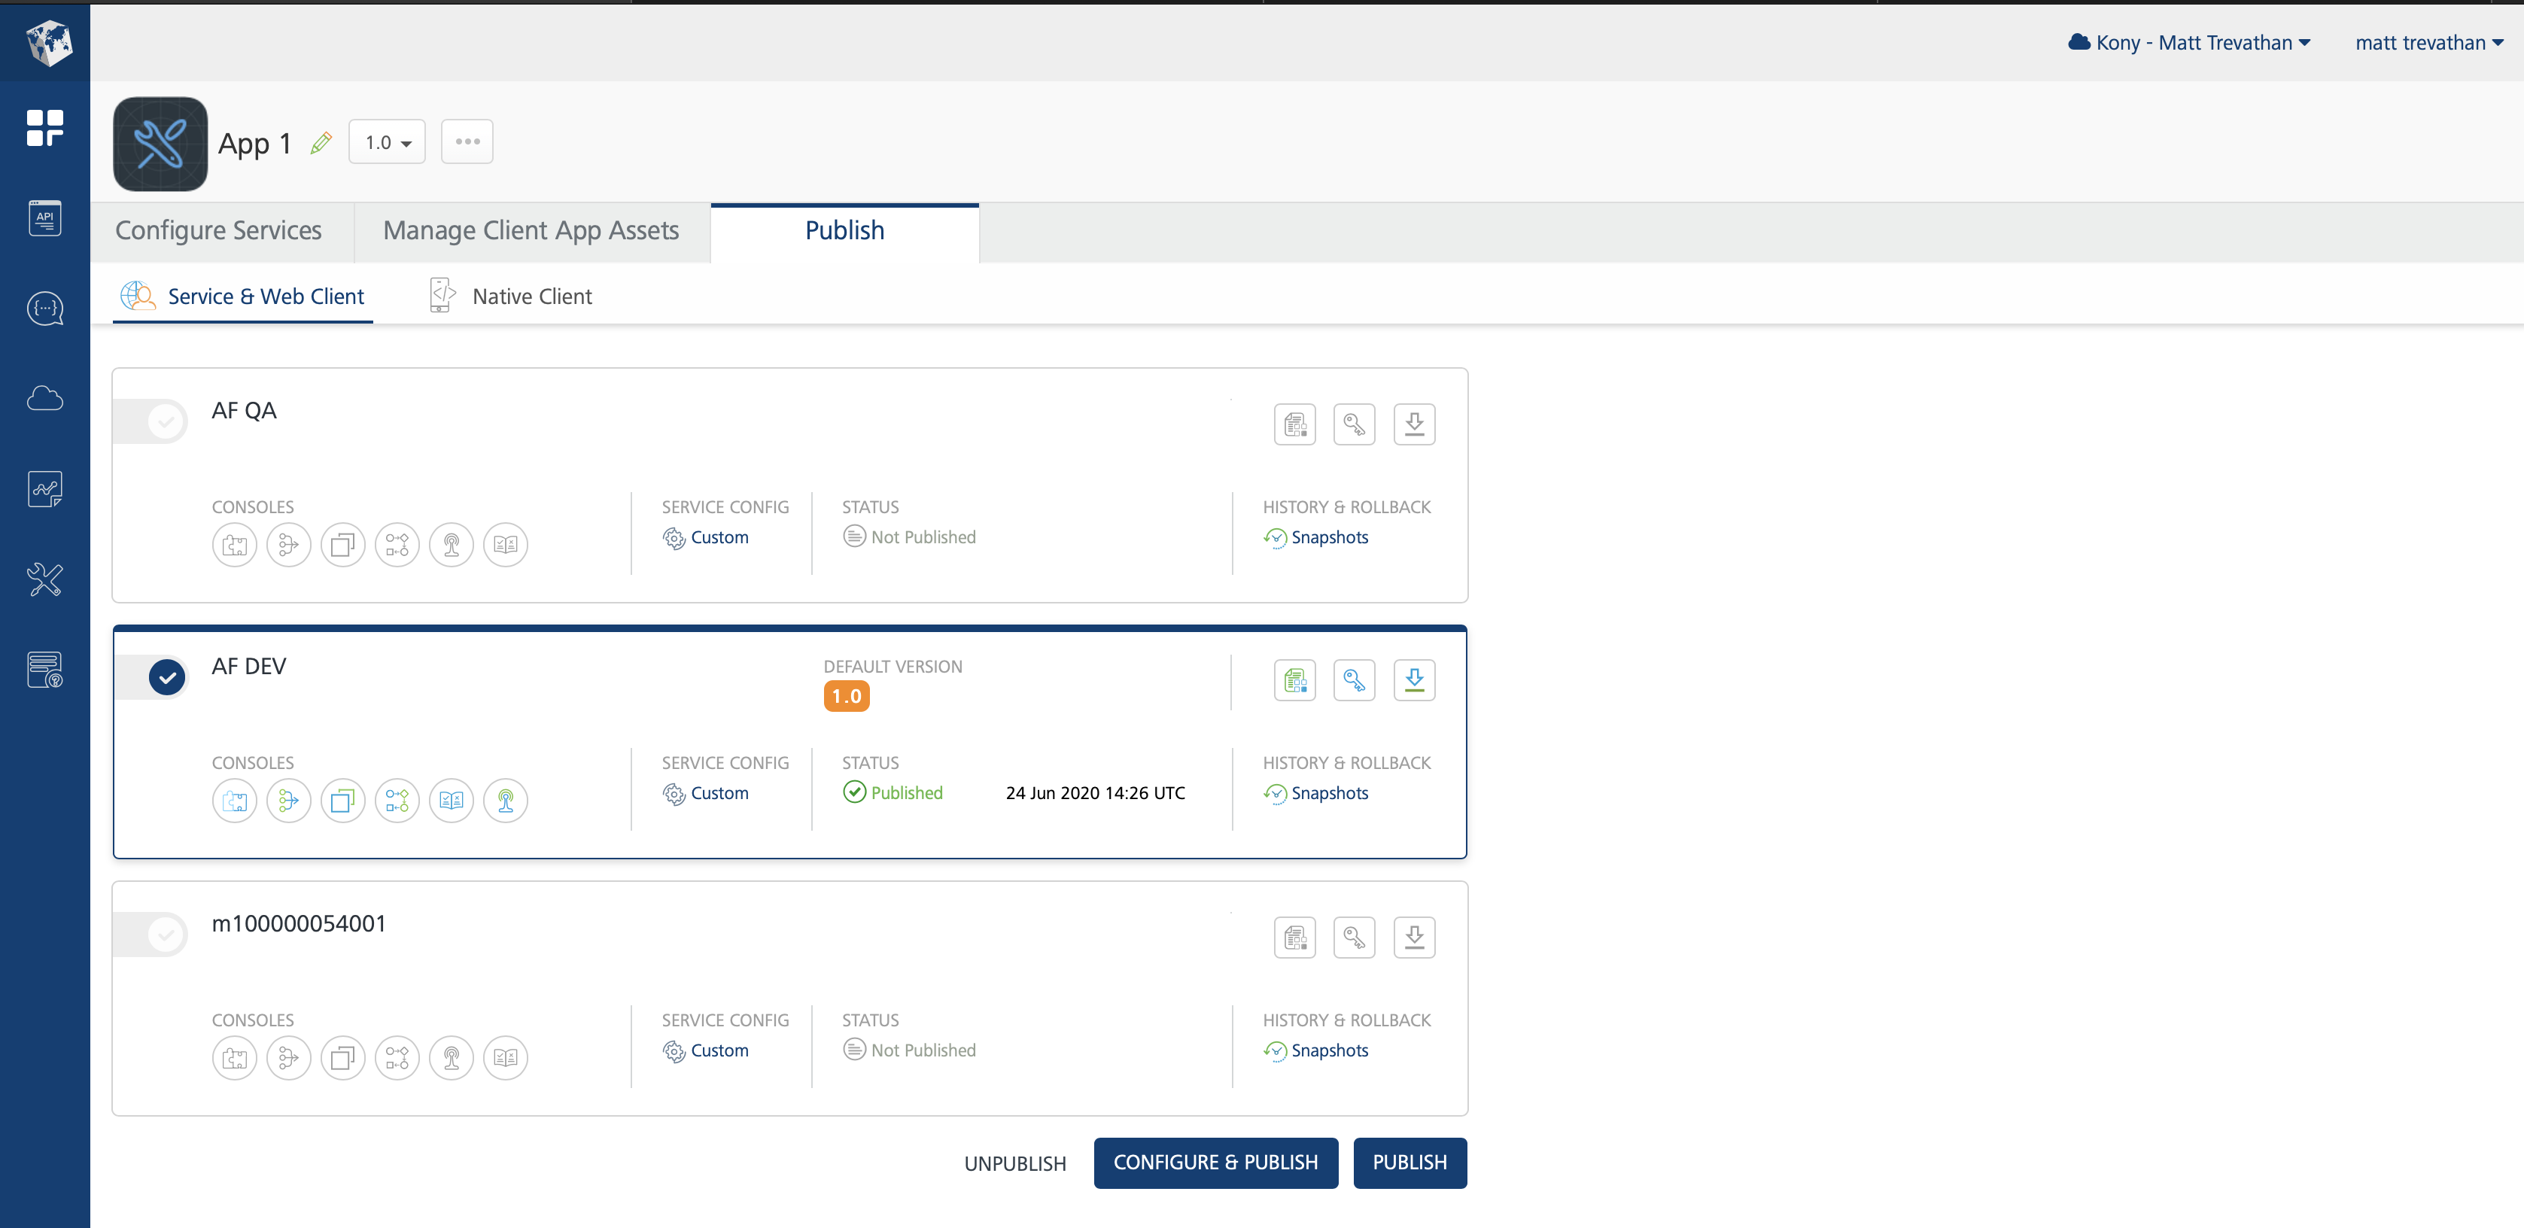Select the cloud icon in the sidebar

click(44, 398)
